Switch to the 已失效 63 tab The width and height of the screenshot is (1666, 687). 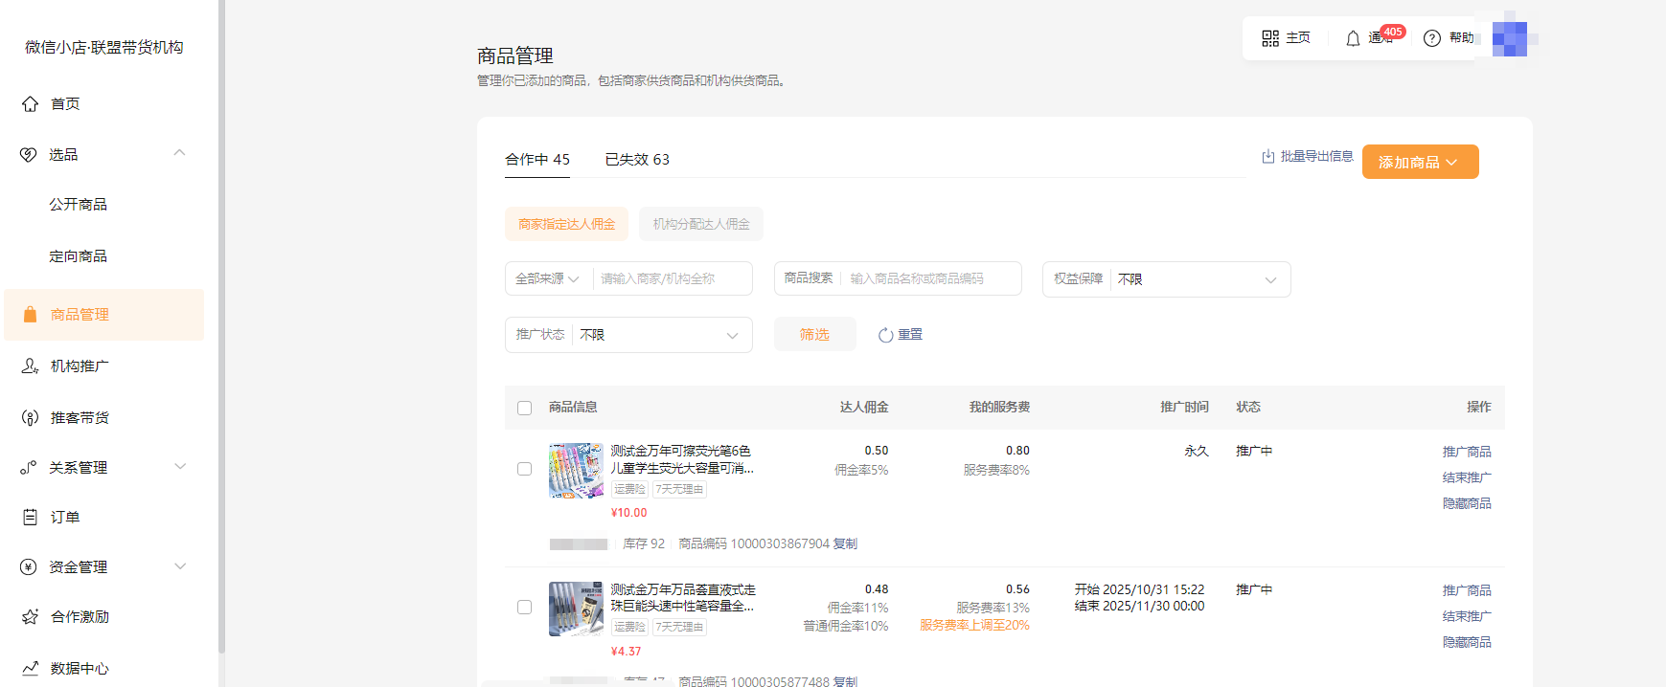click(637, 160)
